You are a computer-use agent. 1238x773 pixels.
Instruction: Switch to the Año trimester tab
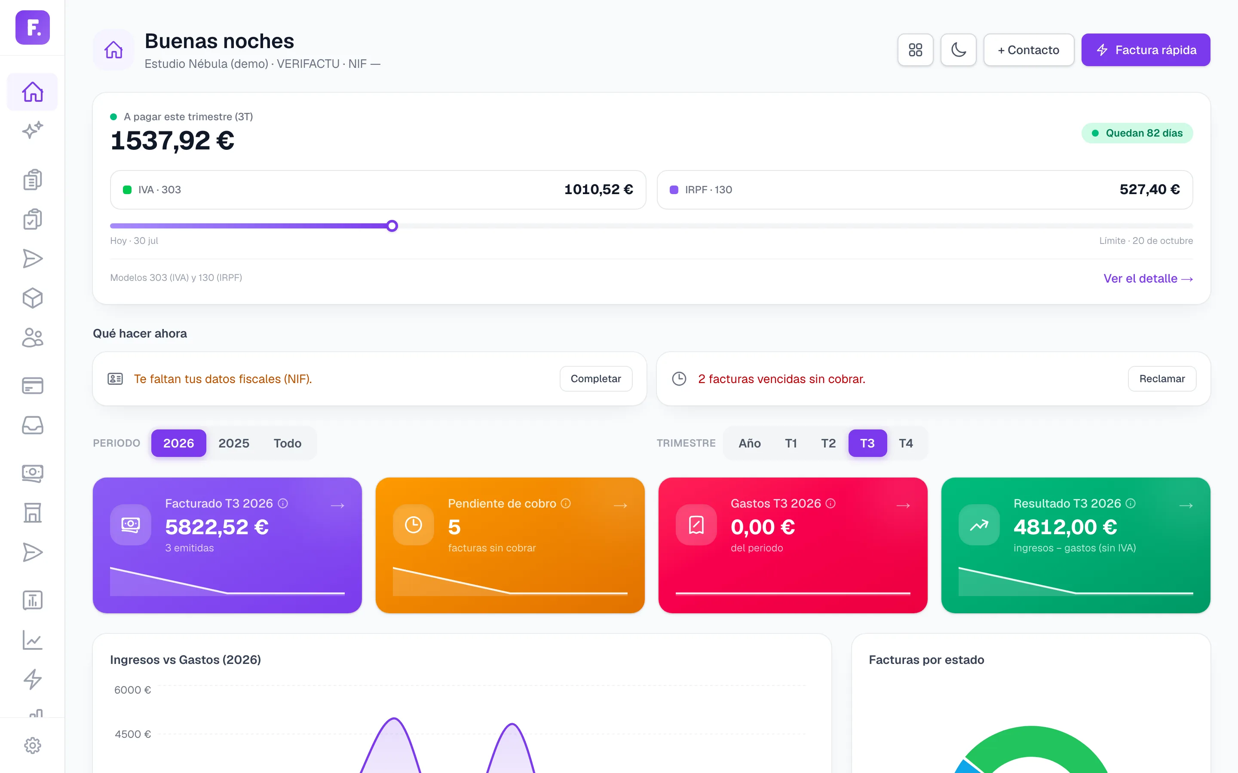pos(749,443)
